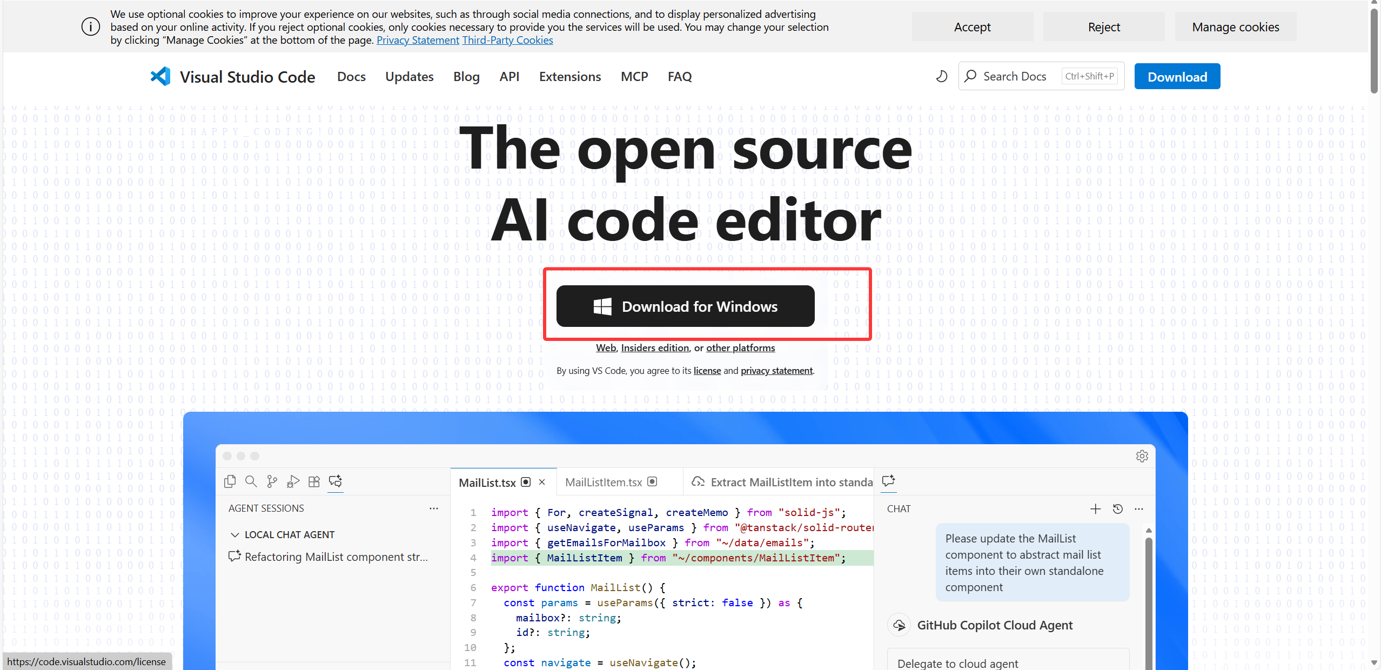This screenshot has width=1381, height=670.
Task: Toggle dark theme moon icon
Action: click(941, 76)
